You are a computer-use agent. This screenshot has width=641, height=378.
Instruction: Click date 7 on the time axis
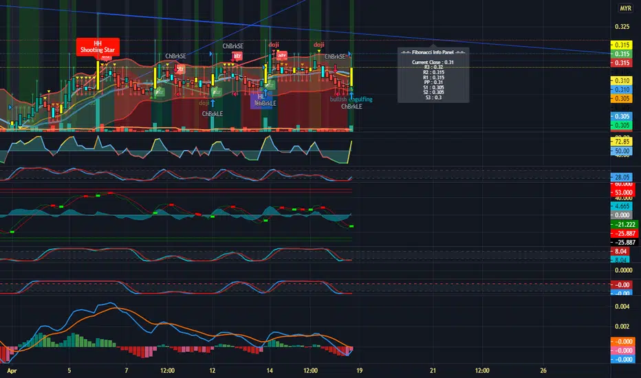[127, 370]
